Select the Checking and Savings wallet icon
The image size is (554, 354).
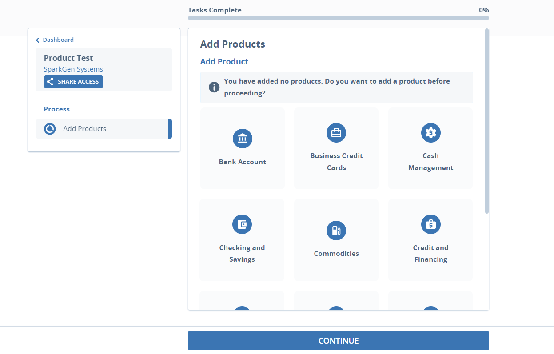(242, 224)
